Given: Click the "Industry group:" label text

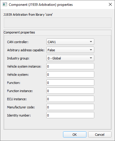Looking at the screenshot, I should tap(18, 58).
